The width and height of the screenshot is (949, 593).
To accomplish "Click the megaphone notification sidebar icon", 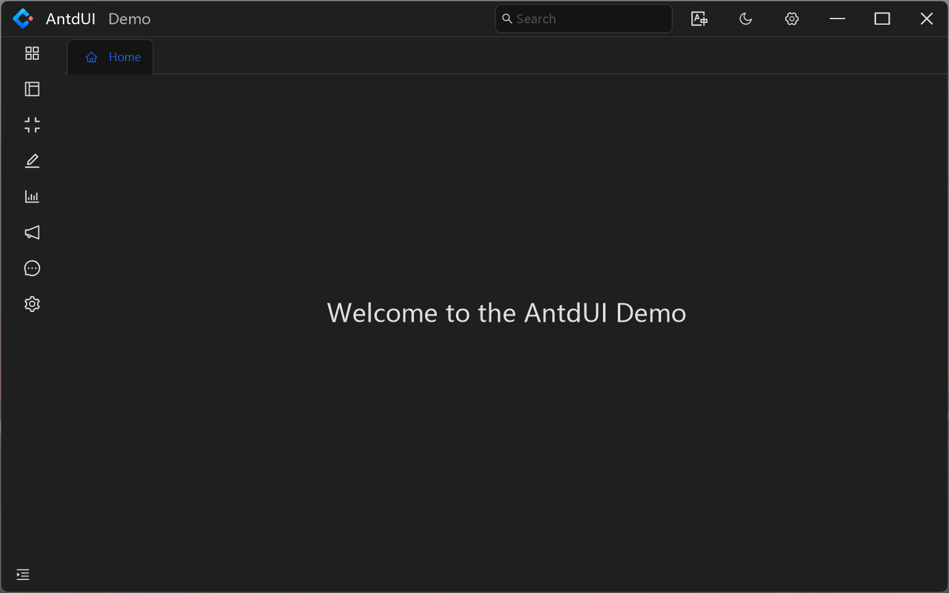I will click(x=32, y=233).
